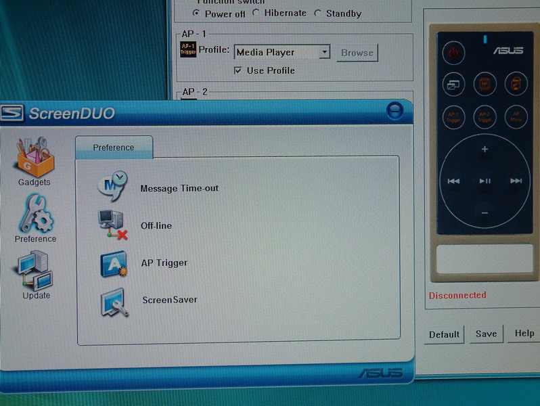Image resolution: width=540 pixels, height=406 pixels.
Task: Select the Standby radio button
Action: pos(317,13)
